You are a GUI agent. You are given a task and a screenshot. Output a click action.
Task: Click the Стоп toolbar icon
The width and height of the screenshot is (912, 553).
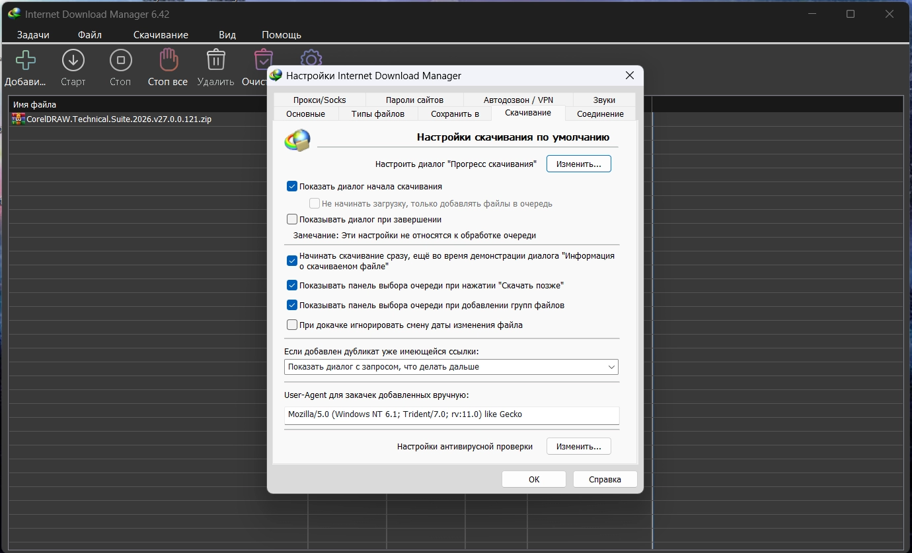120,60
